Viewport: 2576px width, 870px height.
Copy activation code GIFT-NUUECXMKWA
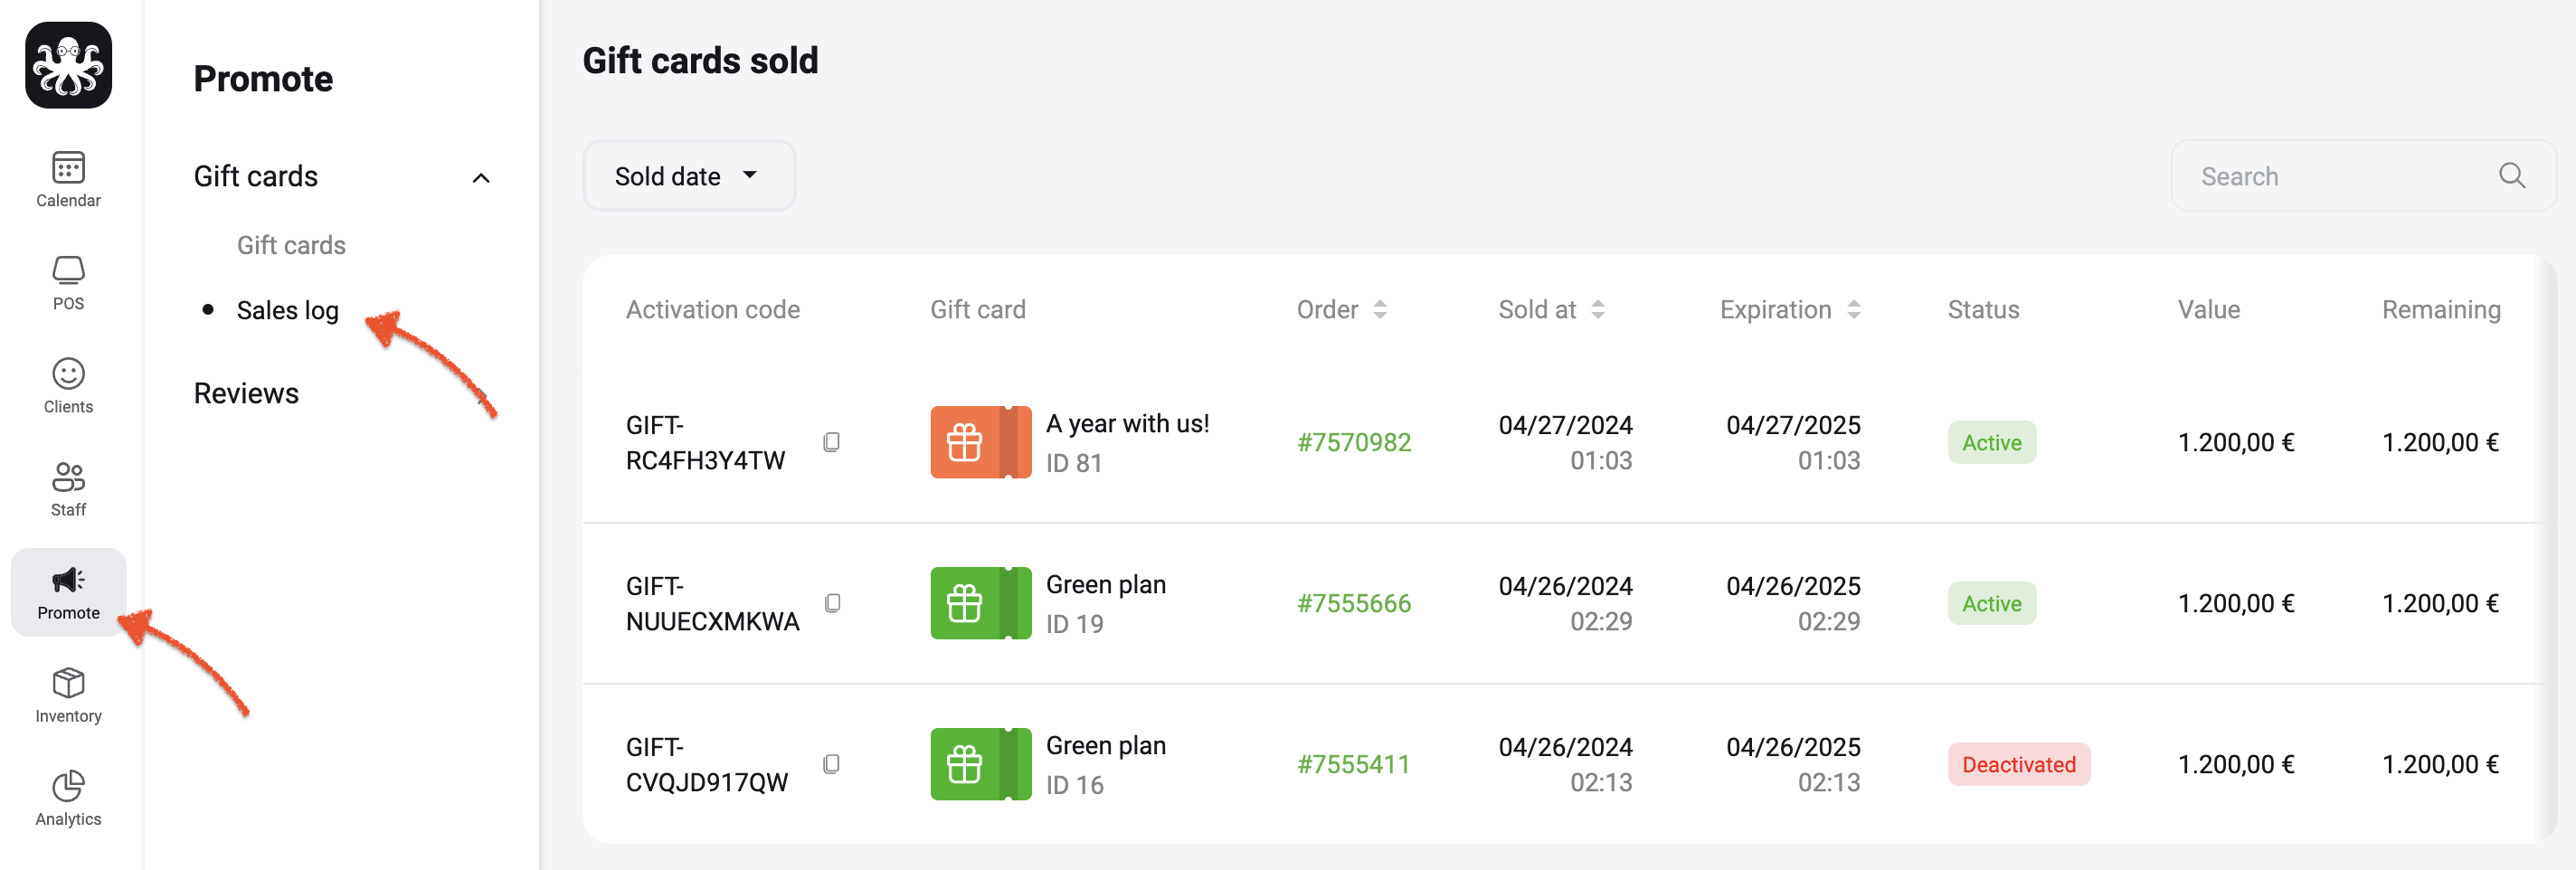(x=831, y=603)
